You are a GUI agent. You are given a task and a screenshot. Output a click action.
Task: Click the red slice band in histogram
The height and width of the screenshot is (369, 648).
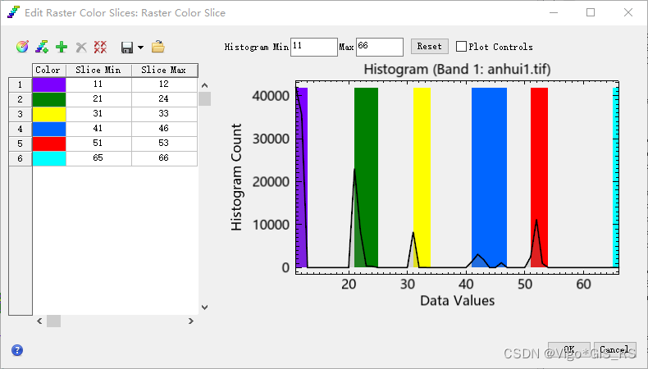(539, 177)
